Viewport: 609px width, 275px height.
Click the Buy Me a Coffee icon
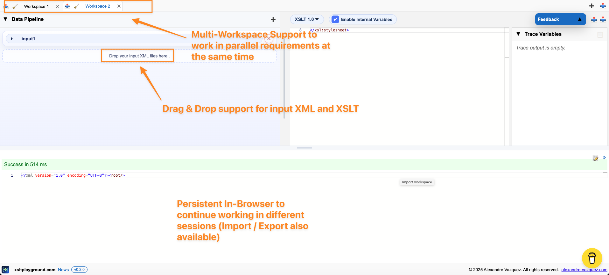pos(592,258)
